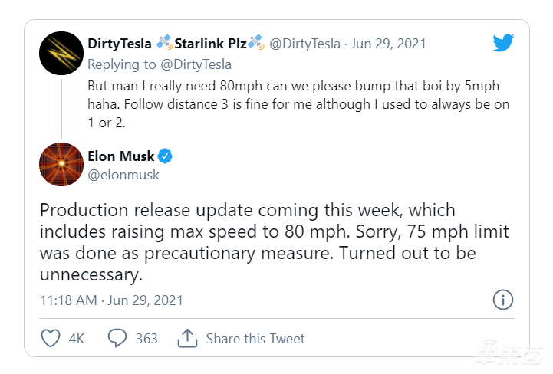Screen dimensions: 553x374
Task: Click the 363 replies count
Action: (x=146, y=338)
